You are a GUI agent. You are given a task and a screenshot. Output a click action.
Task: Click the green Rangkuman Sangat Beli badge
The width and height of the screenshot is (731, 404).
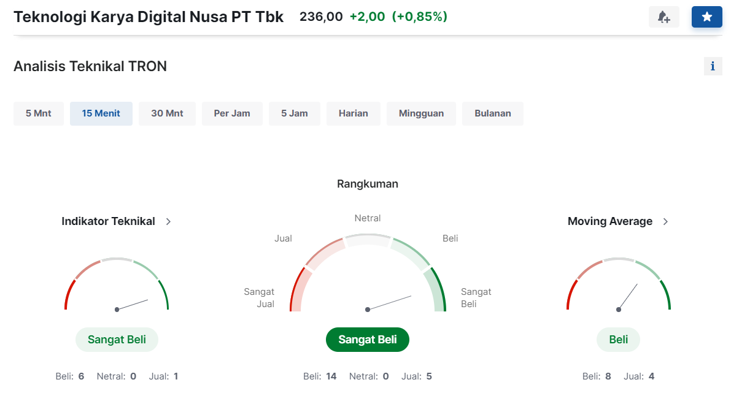[367, 340]
